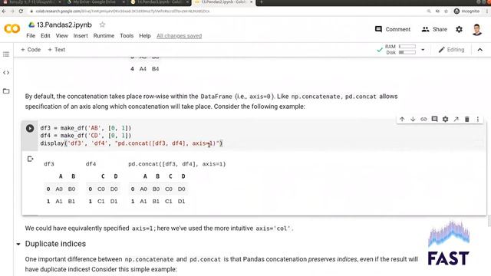Open the cell editor settings gear

click(x=445, y=120)
